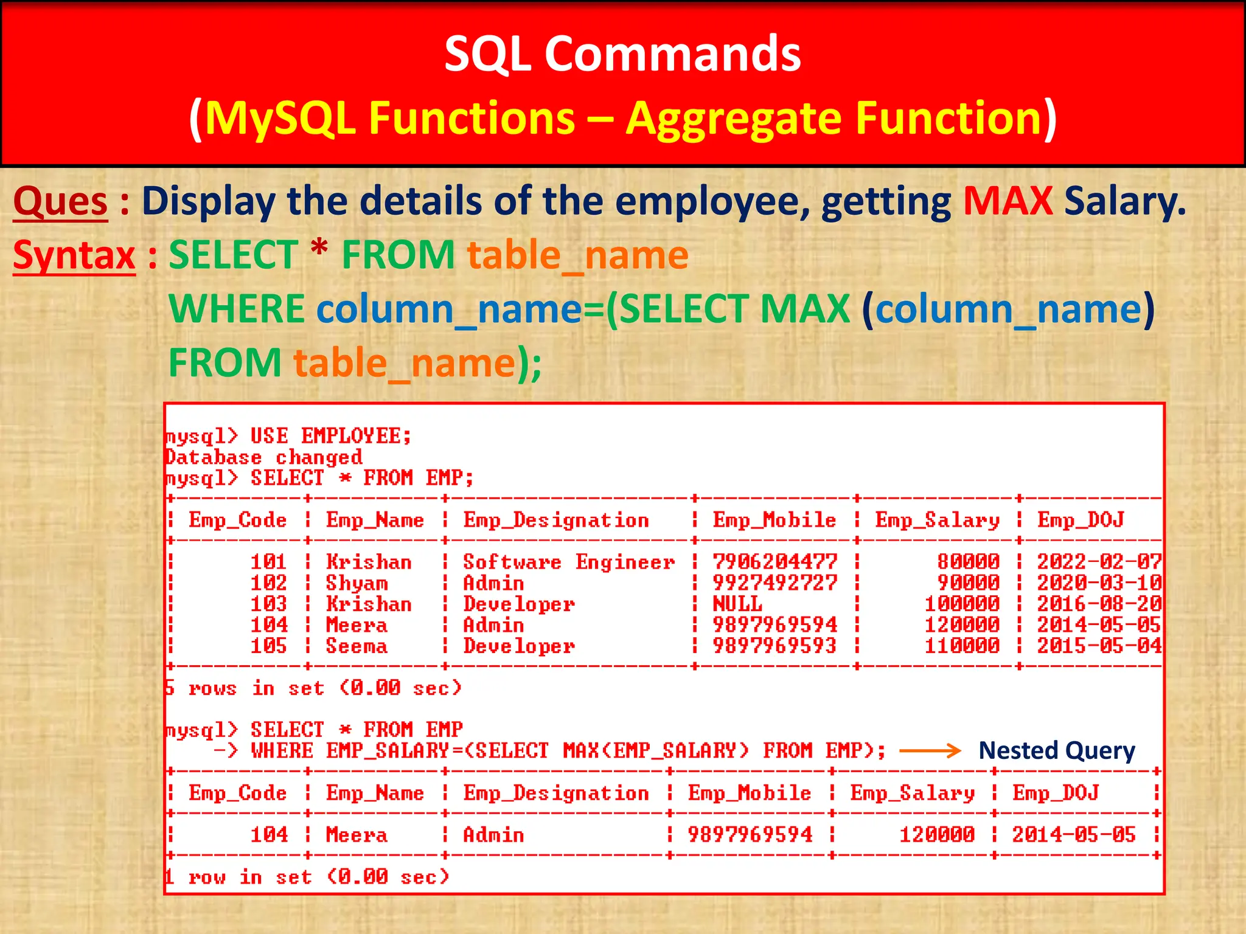1246x934 pixels.
Task: Click joining date '2020-03-10'
Action: point(1099,583)
